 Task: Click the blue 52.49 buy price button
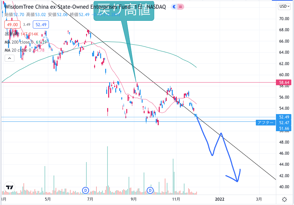tap(41, 24)
